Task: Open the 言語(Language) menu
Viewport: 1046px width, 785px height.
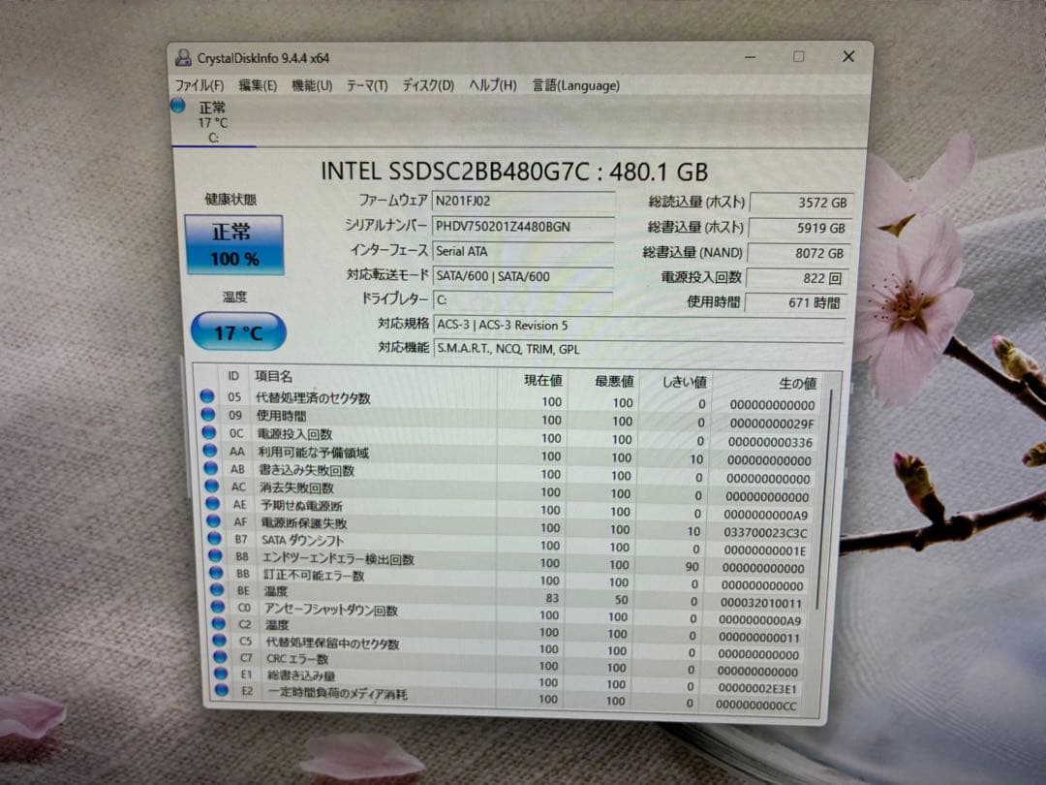Action: tap(575, 85)
